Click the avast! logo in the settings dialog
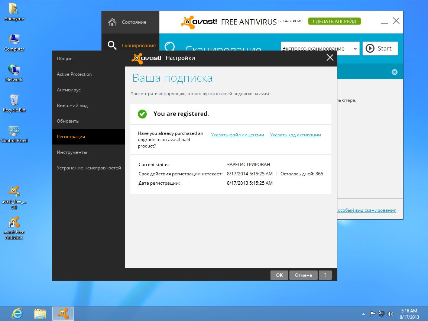Screen dimensions: 428x321 tap(146, 58)
